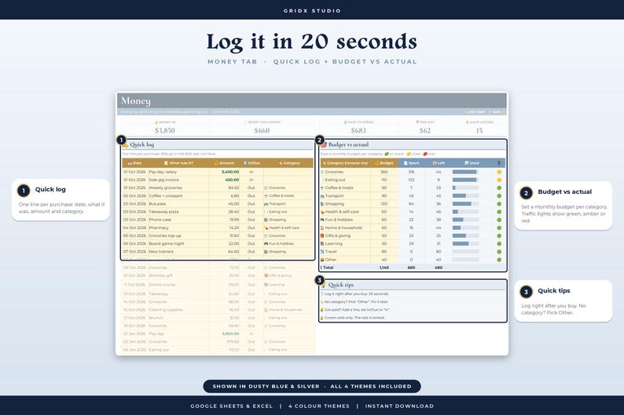Click the Learning books icon in budget table
The width and height of the screenshot is (624, 415).
pos(322,244)
